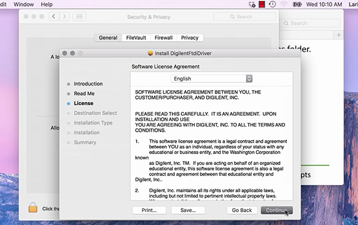Show all preferences grid icon

coord(79,17)
